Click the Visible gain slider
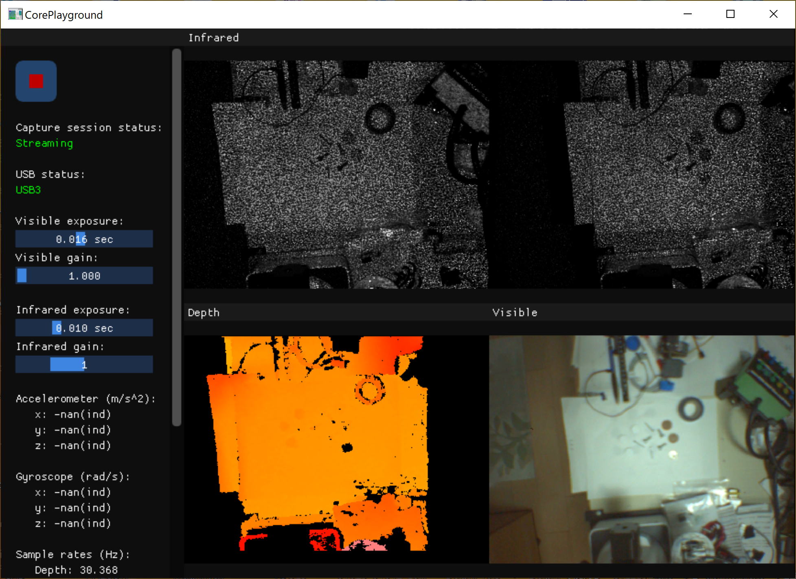Image resolution: width=796 pixels, height=579 pixels. pyautogui.click(x=84, y=276)
